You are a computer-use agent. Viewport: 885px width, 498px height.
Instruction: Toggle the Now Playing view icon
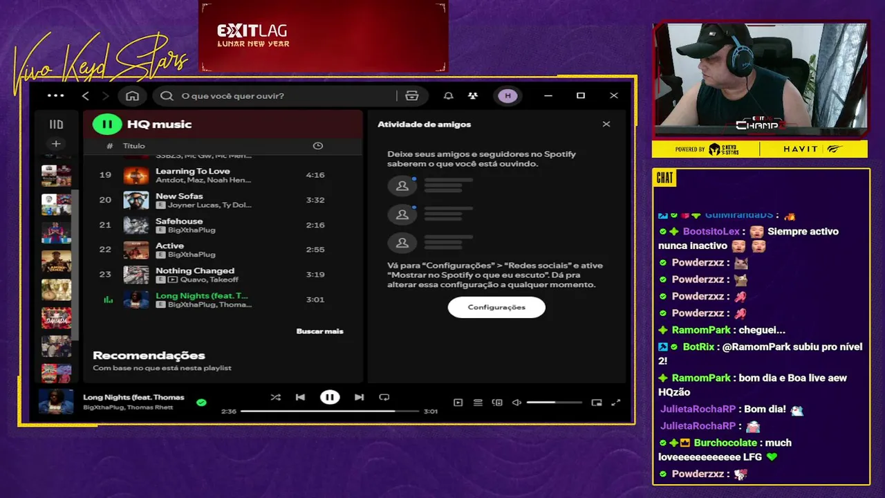click(x=458, y=403)
